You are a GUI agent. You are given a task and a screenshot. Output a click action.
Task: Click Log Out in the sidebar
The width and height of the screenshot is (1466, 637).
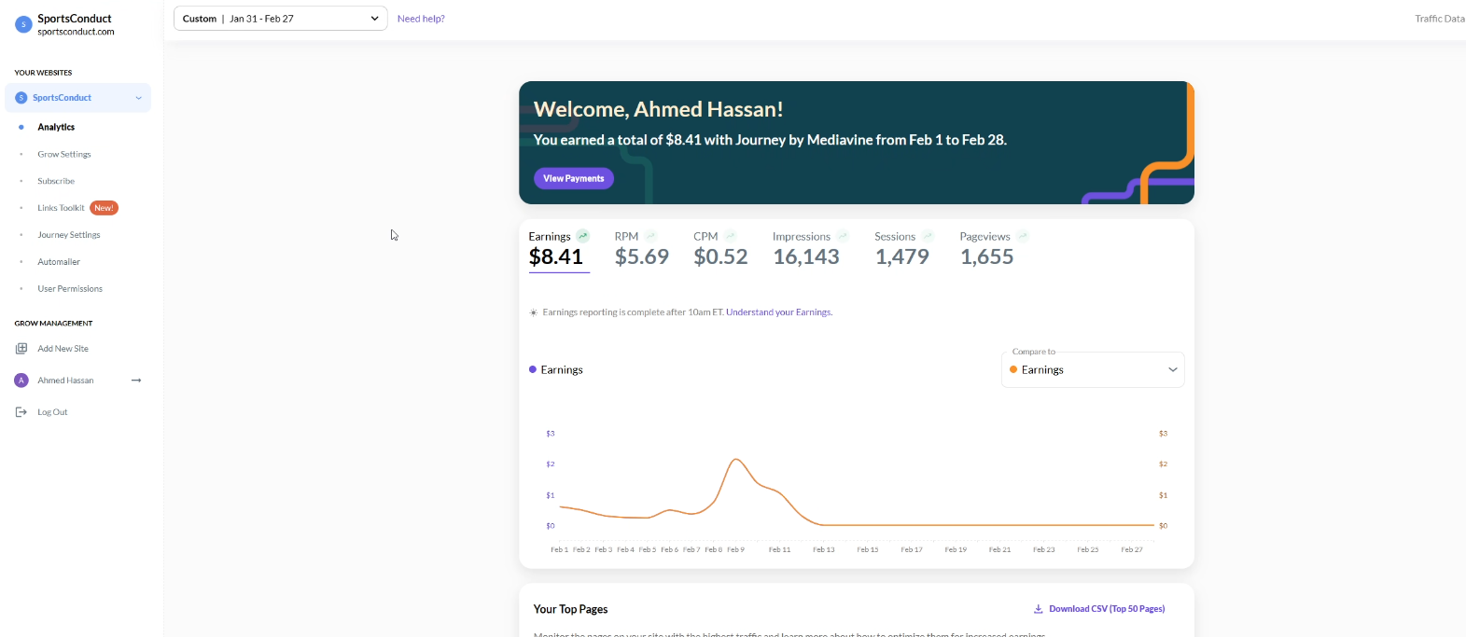(52, 412)
